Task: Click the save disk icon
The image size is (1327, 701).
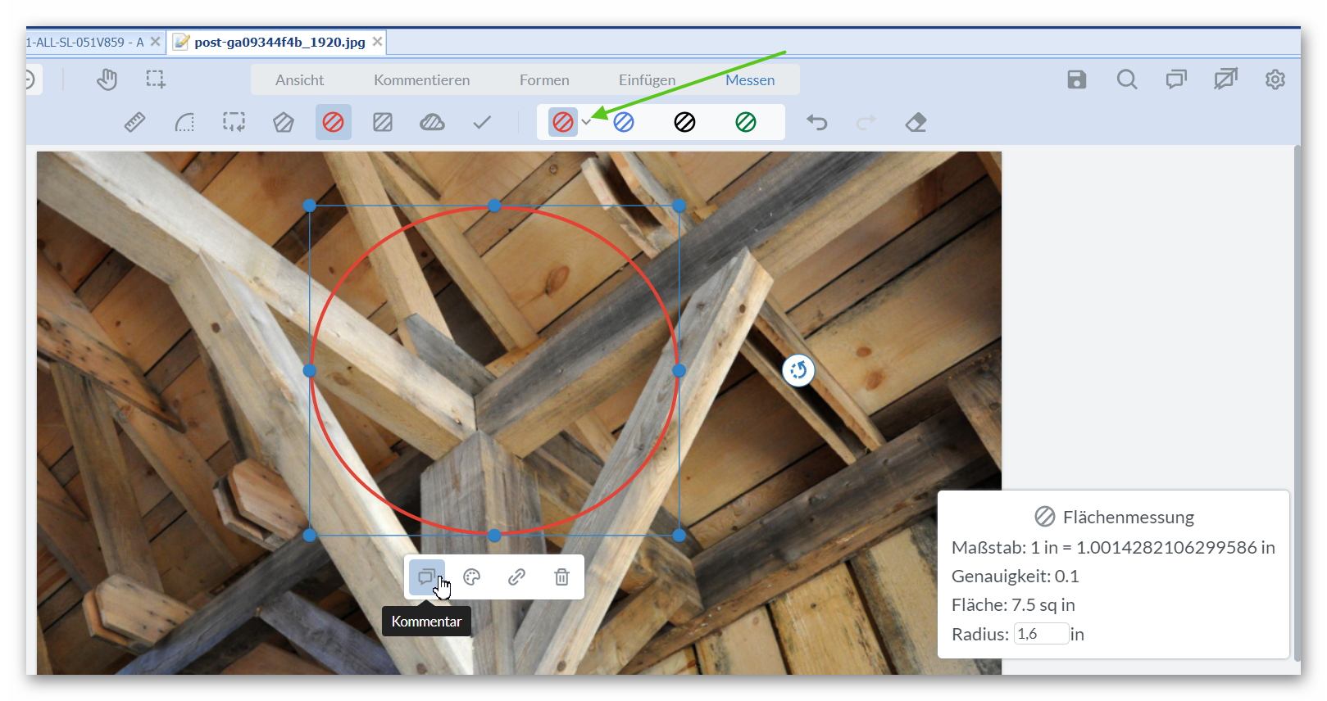Action: 1076,79
